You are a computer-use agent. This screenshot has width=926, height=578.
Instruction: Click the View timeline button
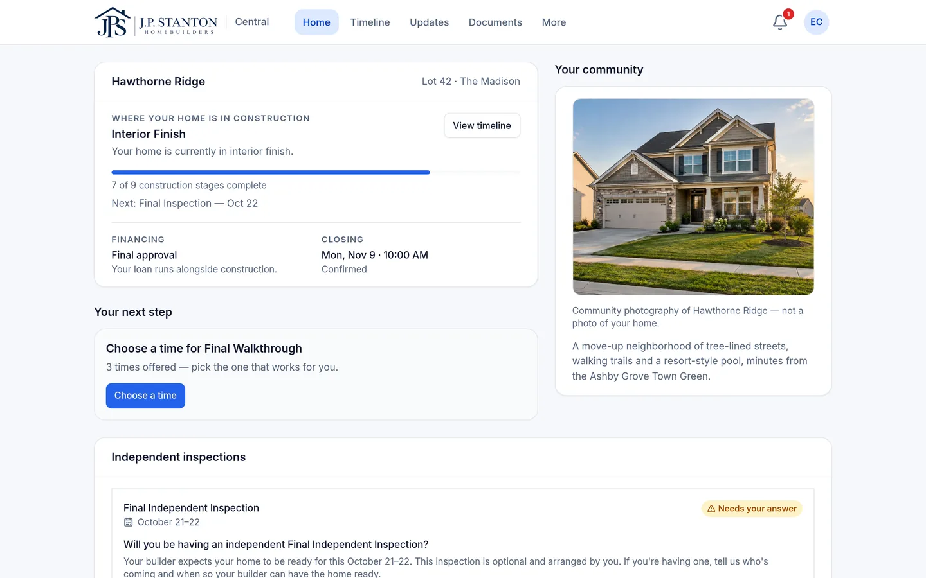pyautogui.click(x=482, y=125)
